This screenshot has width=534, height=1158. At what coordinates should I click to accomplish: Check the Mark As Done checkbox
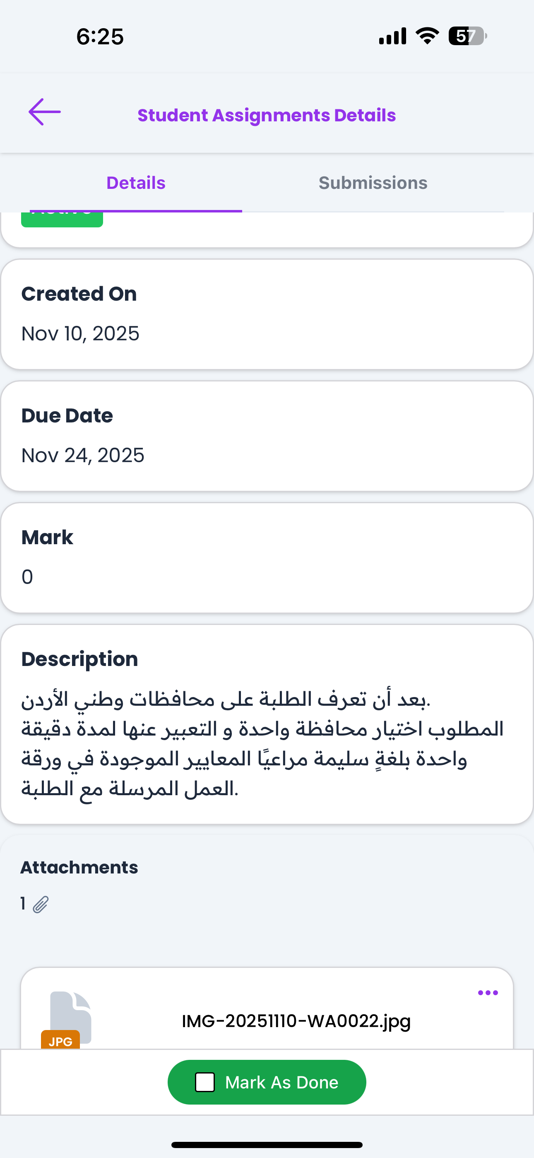click(x=205, y=1082)
